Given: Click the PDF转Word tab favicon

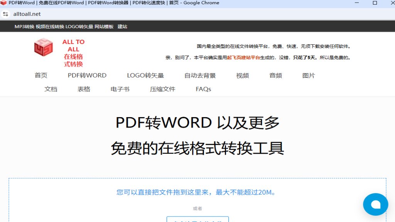Looking at the screenshot, I should click(4, 3).
